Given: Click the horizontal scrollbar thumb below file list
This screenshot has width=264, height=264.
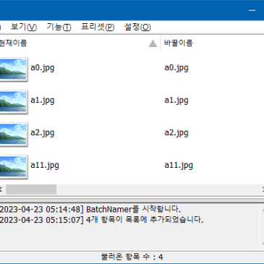Looking at the screenshot, I should (31, 190).
